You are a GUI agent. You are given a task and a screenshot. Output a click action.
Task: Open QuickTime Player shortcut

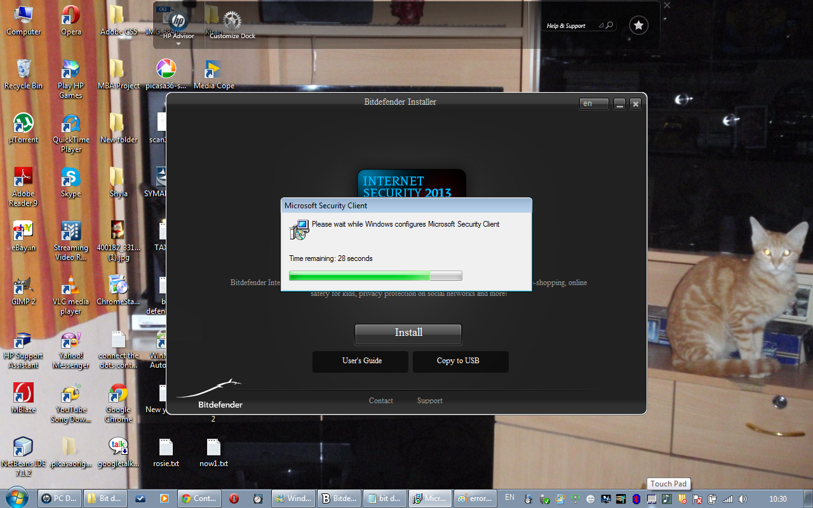coord(71,133)
